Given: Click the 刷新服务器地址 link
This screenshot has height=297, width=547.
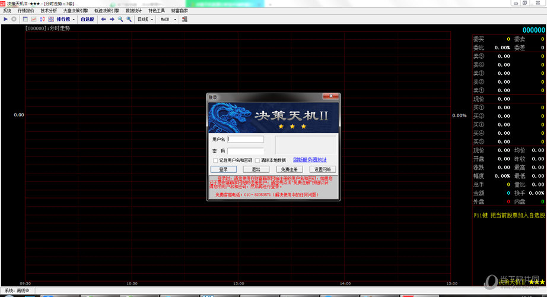Looking at the screenshot, I should (309, 160).
